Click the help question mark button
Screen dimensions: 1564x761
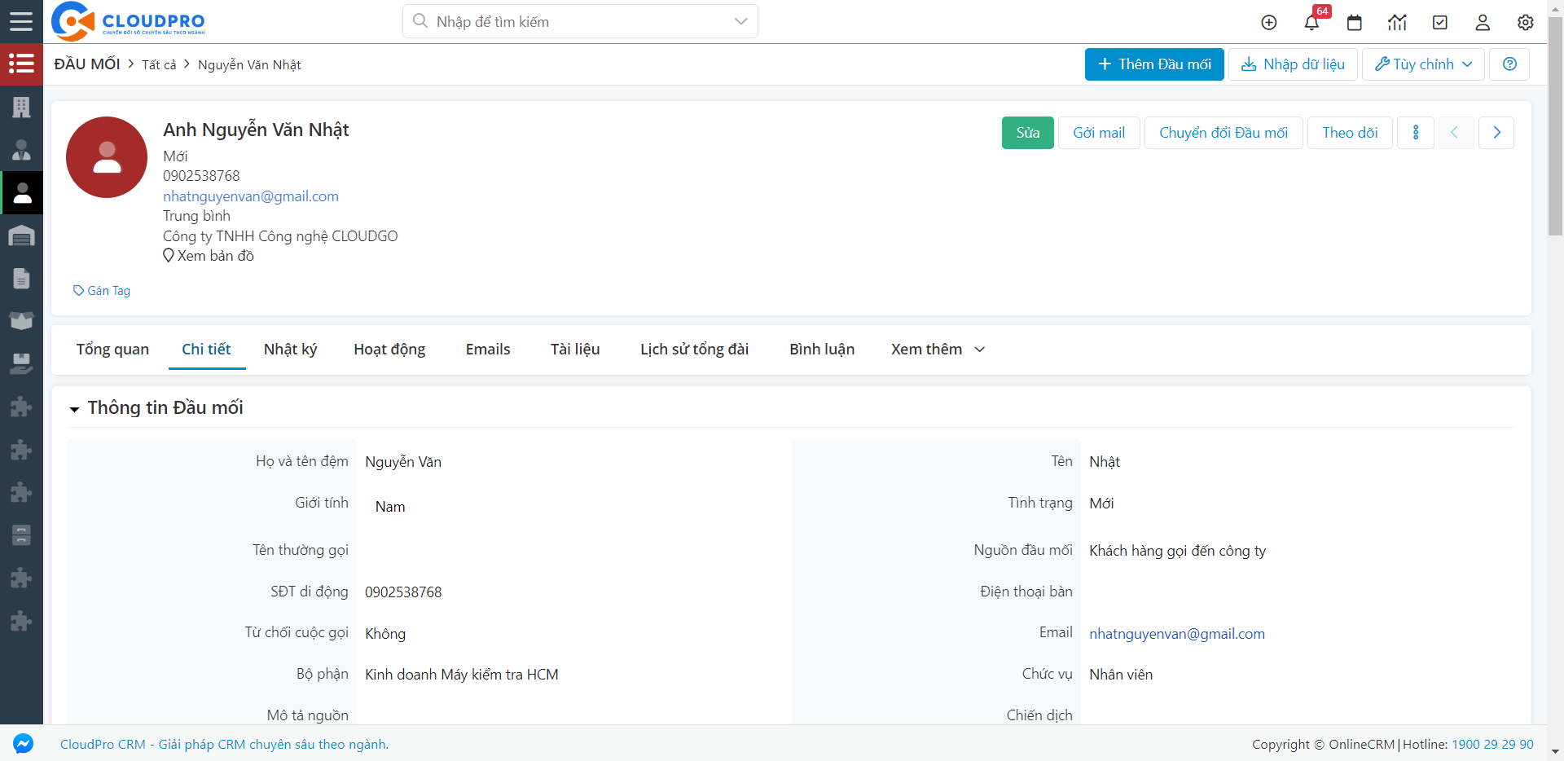pyautogui.click(x=1509, y=64)
